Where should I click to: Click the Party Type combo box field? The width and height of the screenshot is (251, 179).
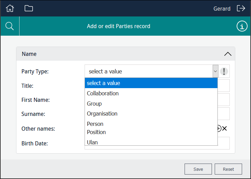(x=149, y=71)
